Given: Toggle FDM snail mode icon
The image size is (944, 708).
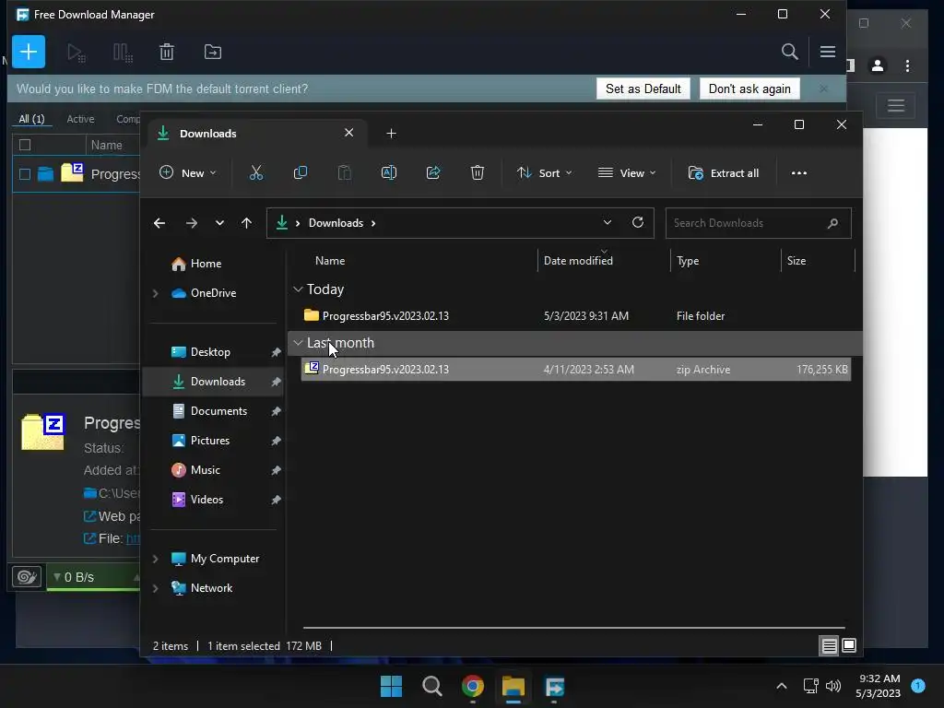Looking at the screenshot, I should [x=27, y=577].
